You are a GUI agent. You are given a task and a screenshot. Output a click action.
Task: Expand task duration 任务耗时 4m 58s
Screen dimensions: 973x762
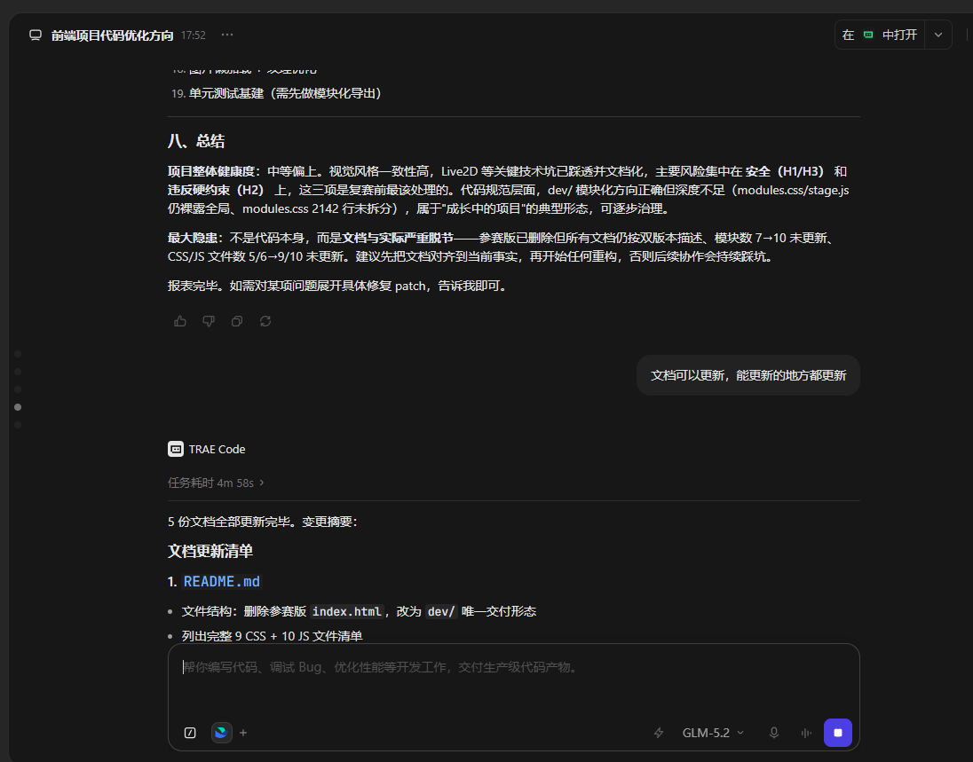tap(216, 483)
